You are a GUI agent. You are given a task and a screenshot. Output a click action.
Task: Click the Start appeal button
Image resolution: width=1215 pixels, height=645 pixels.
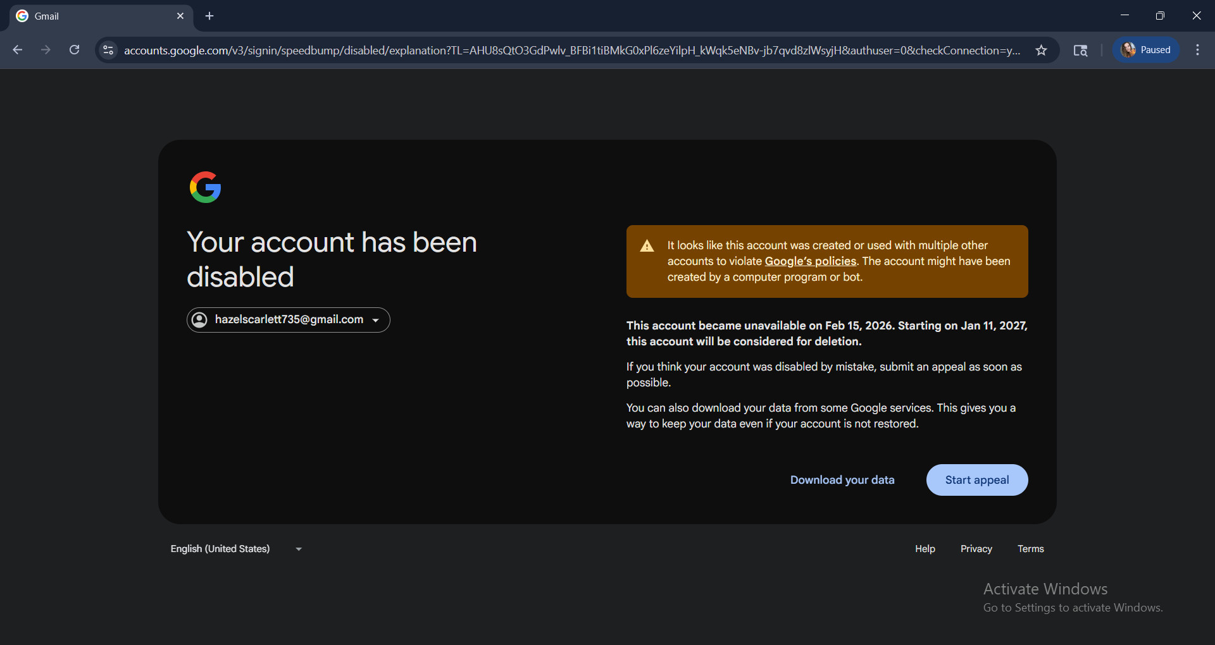[976, 480]
